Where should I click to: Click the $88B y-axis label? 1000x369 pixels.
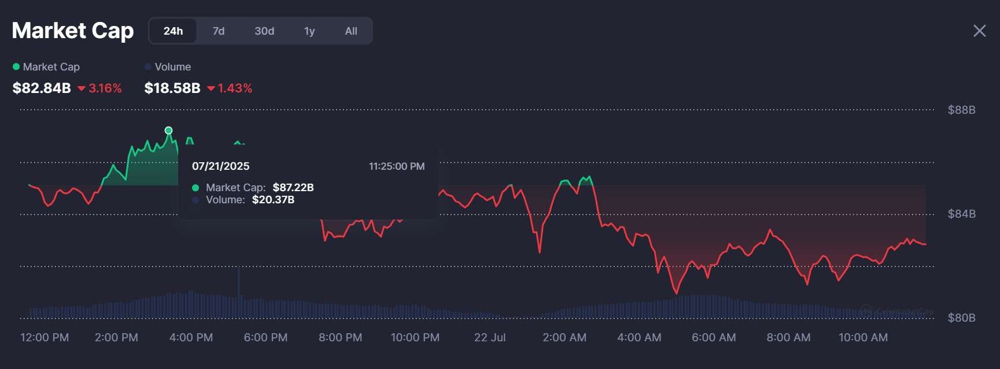(961, 110)
